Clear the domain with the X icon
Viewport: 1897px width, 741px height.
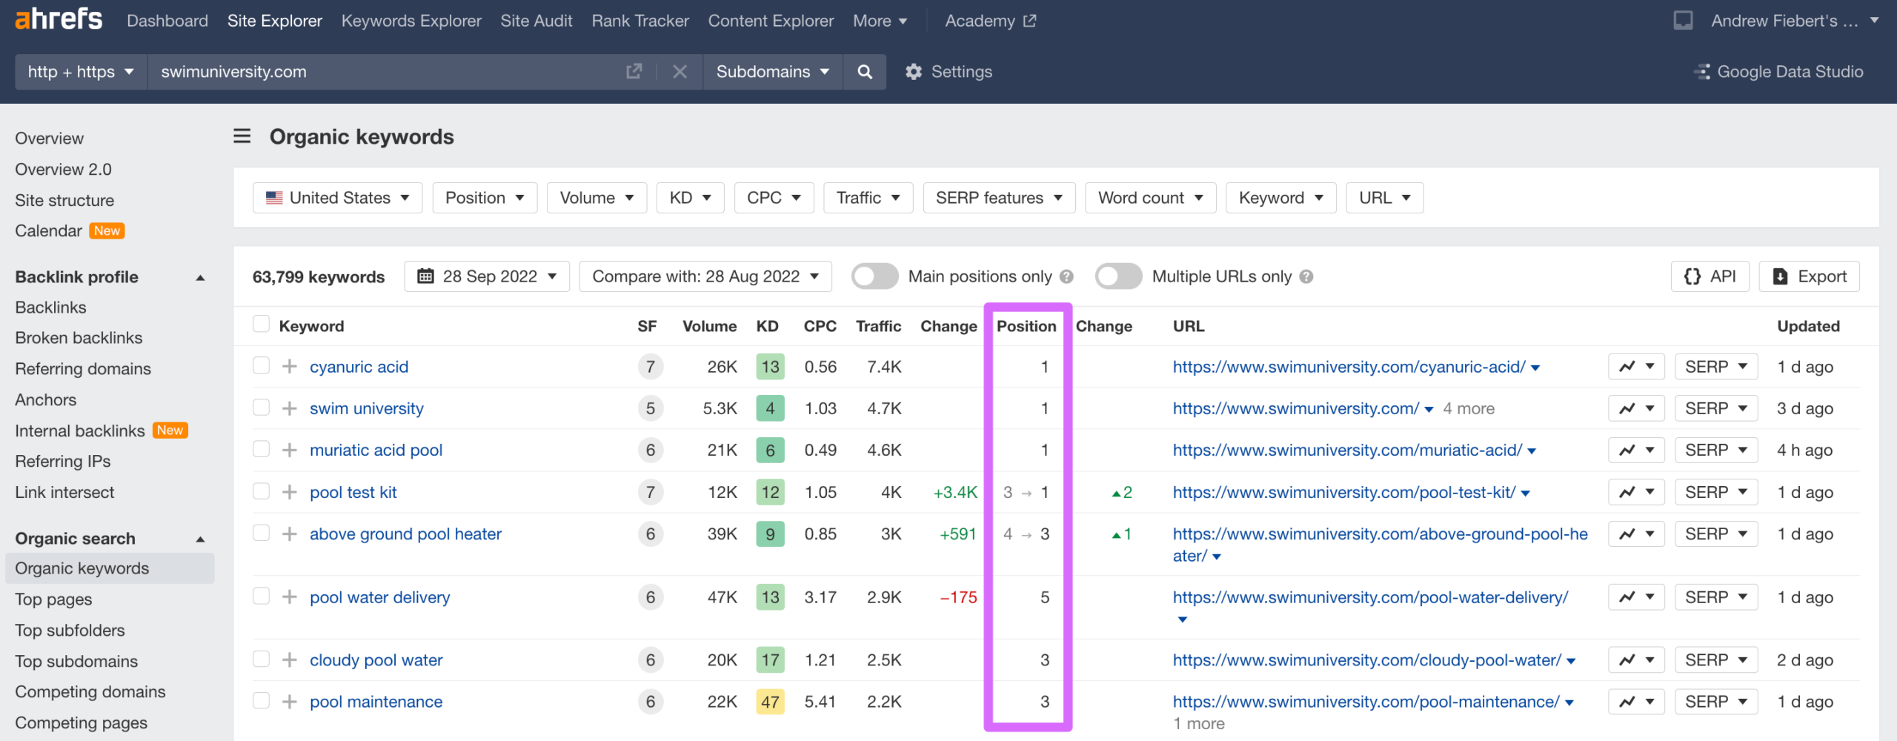[680, 72]
